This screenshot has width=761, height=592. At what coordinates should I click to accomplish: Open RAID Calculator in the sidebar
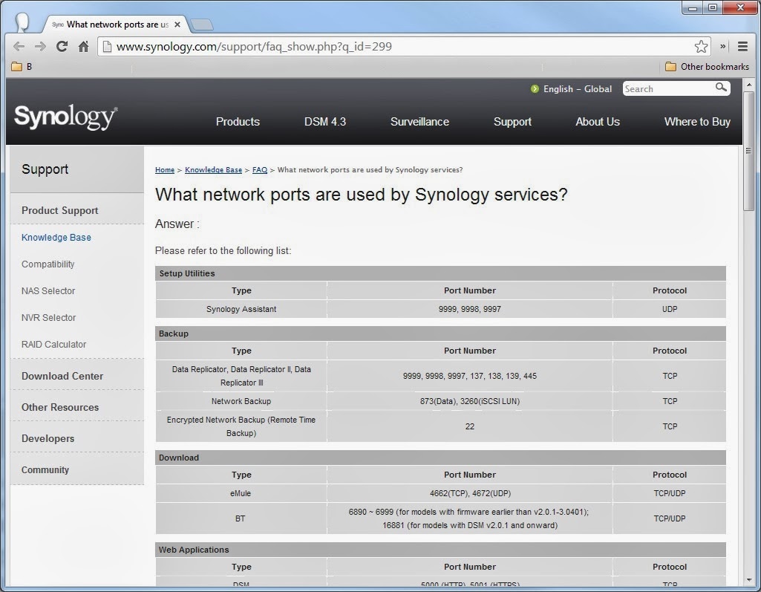tap(54, 345)
